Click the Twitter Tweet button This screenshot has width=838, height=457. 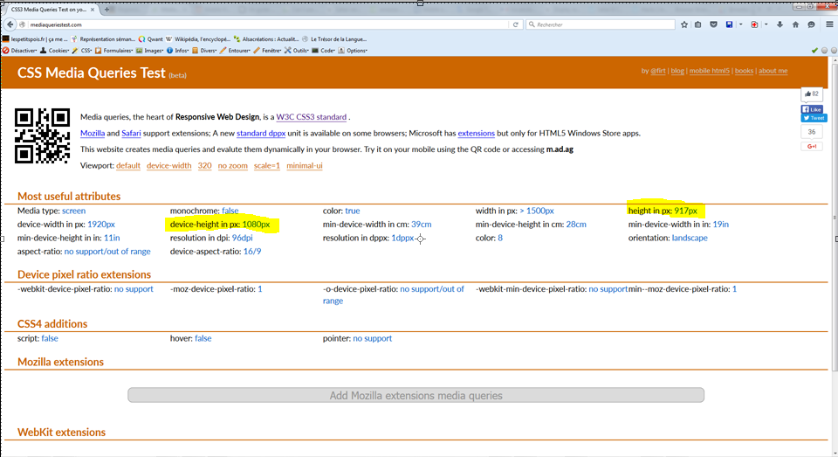coord(813,117)
